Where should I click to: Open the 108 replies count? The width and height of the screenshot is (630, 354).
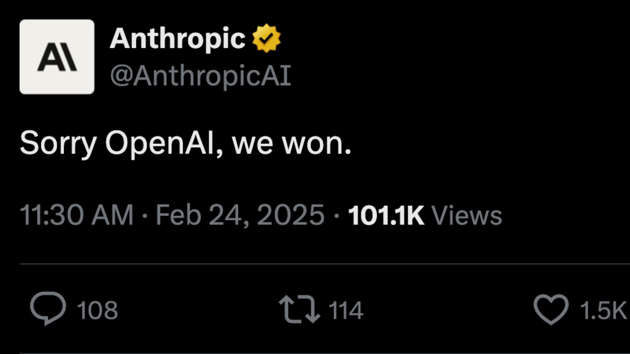point(97,311)
